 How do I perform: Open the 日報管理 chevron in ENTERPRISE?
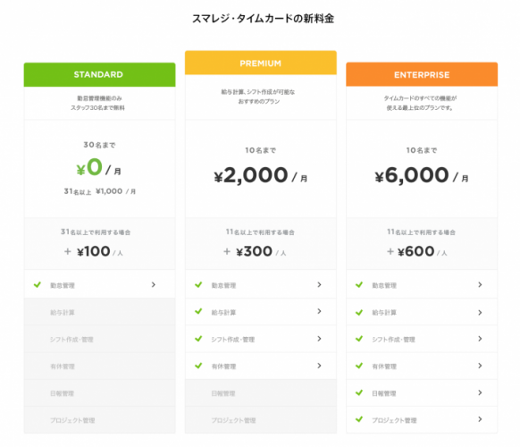(x=480, y=392)
